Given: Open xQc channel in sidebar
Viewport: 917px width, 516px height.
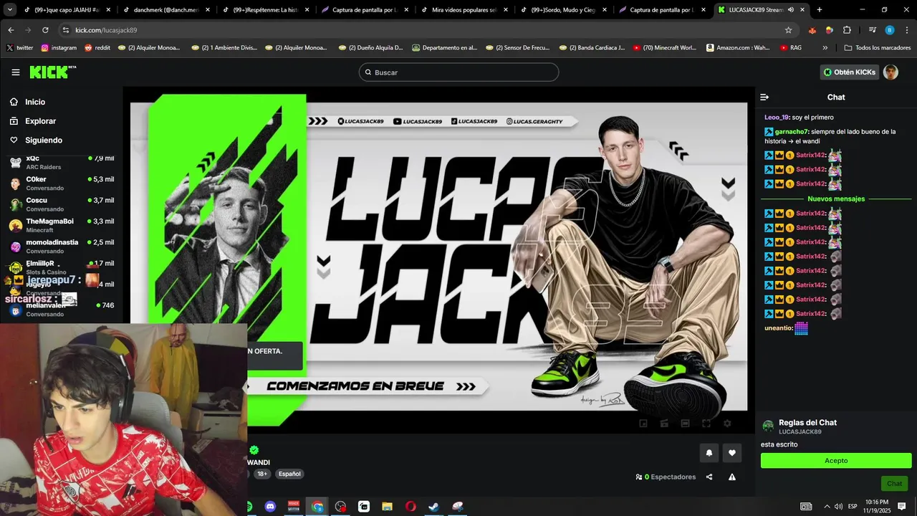Looking at the screenshot, I should [61, 162].
